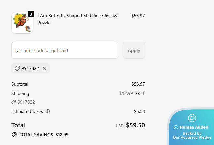Screen dimensions: 214x145
Task: Open the butterfly puzzle product thumbnail
Action: pos(22,23)
